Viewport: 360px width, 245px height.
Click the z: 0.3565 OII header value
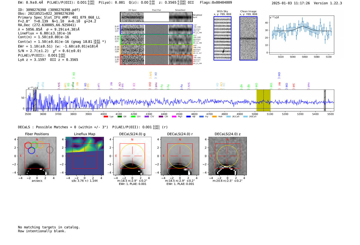pos(176,3)
